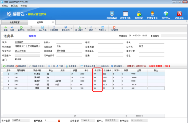
Task: Click the 添加明细 button
Action: (x=8, y=66)
